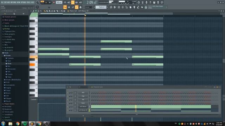Image resolution: width=225 pixels, height=126 pixels.
Task: Click the printer-like icon beside the link icon
Action: point(81,7)
